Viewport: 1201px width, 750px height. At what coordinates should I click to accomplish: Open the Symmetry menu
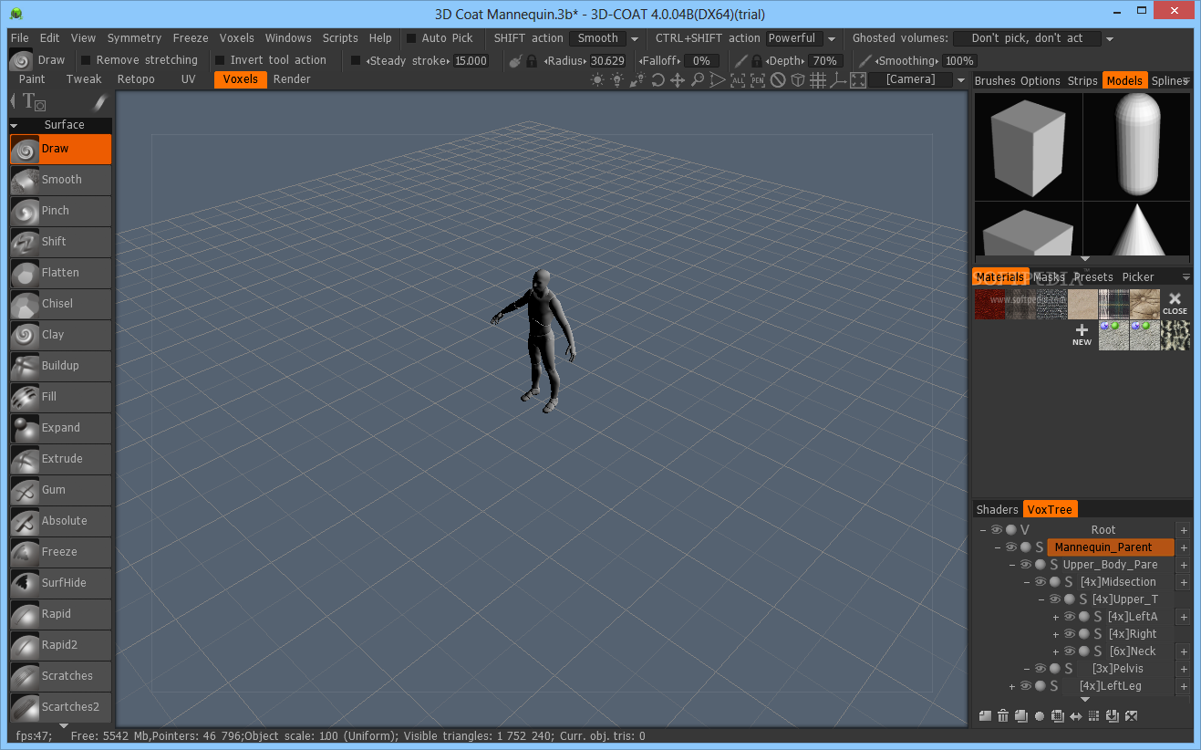(x=134, y=38)
